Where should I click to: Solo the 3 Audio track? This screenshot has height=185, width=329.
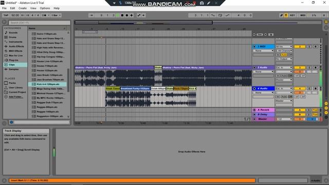(x=309, y=67)
